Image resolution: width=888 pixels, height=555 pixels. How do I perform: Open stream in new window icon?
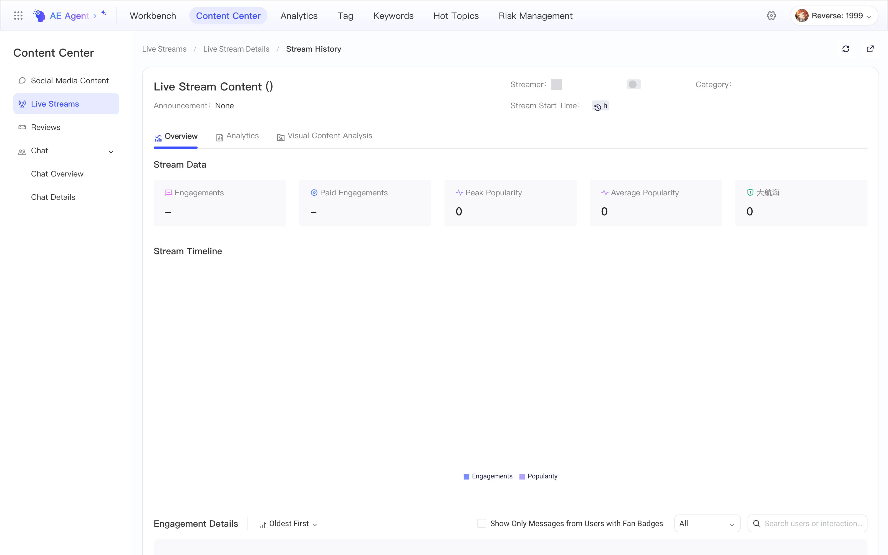(870, 49)
